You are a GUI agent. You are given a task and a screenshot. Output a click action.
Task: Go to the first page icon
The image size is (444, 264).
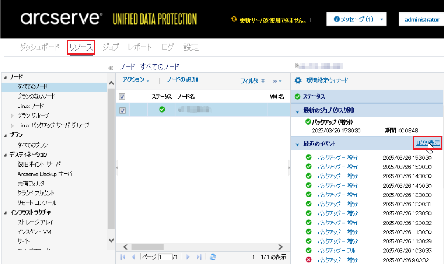[123, 257]
